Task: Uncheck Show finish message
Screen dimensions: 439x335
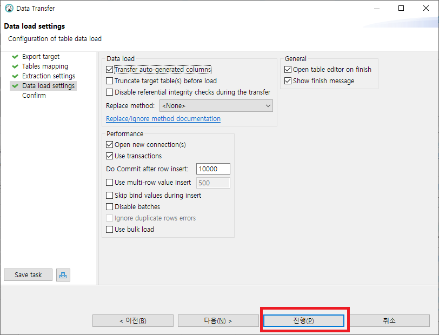Action: 288,81
